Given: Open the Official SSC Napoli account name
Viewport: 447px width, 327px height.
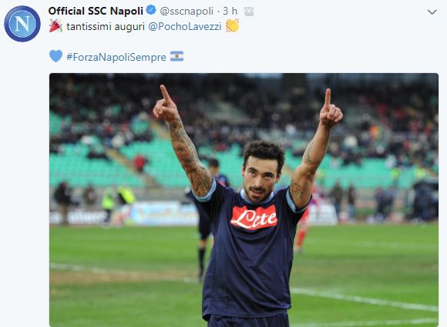Looking at the screenshot, I should pos(96,11).
